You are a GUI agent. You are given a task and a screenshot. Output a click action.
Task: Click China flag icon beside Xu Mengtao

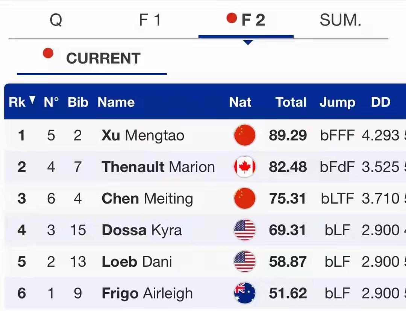[x=245, y=135]
